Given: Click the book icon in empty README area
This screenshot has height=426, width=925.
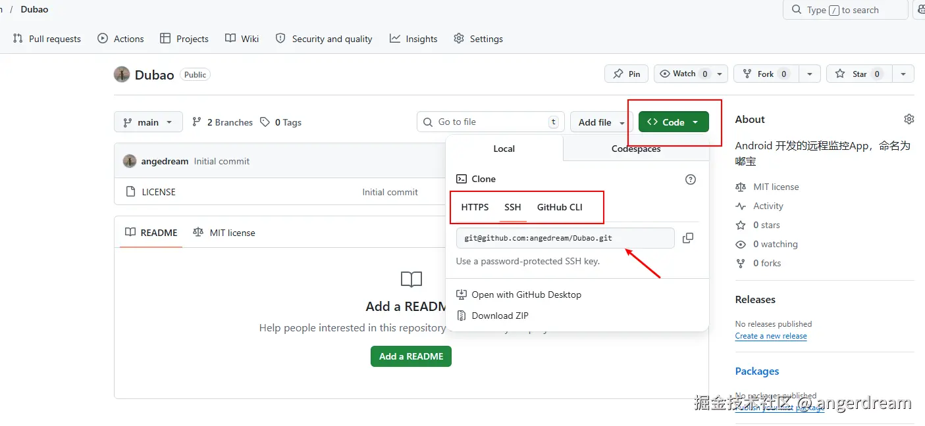Looking at the screenshot, I should 411,279.
